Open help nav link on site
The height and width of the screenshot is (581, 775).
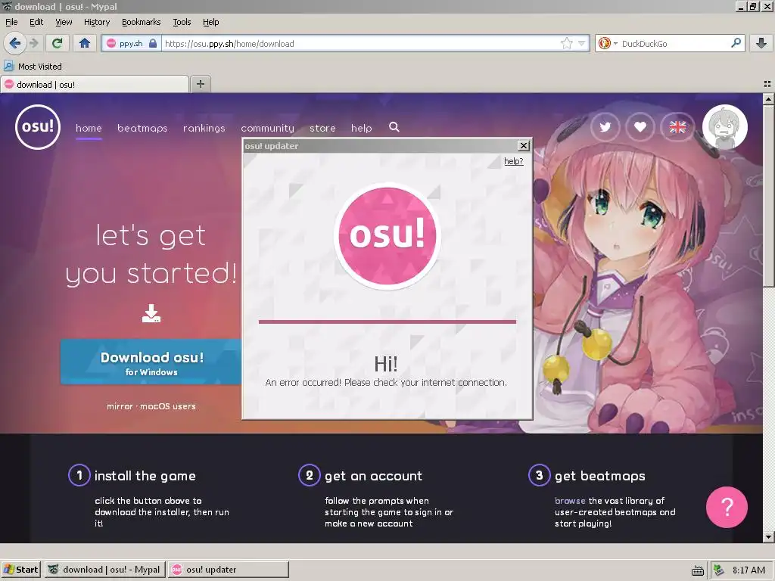[361, 128]
